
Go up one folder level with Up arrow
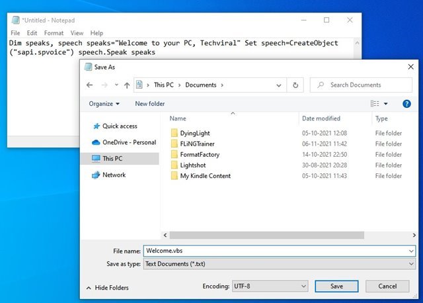[x=127, y=85]
